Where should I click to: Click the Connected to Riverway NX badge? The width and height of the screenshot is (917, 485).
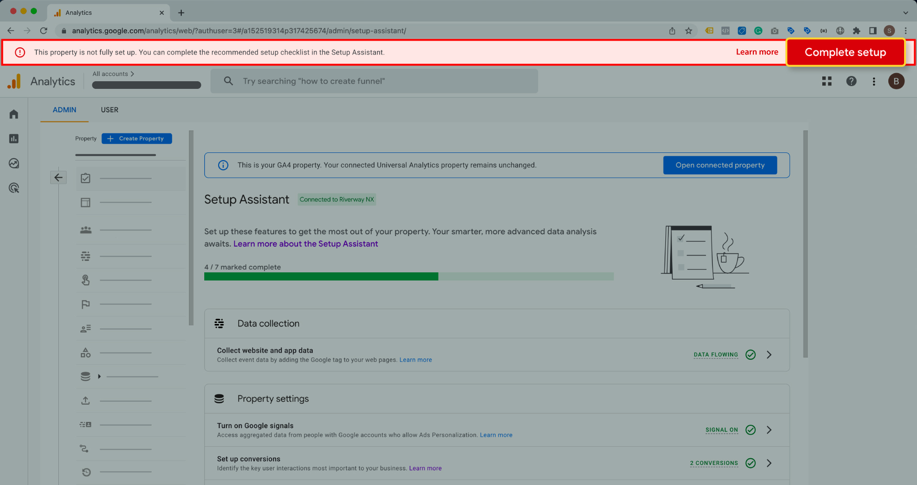click(x=337, y=199)
